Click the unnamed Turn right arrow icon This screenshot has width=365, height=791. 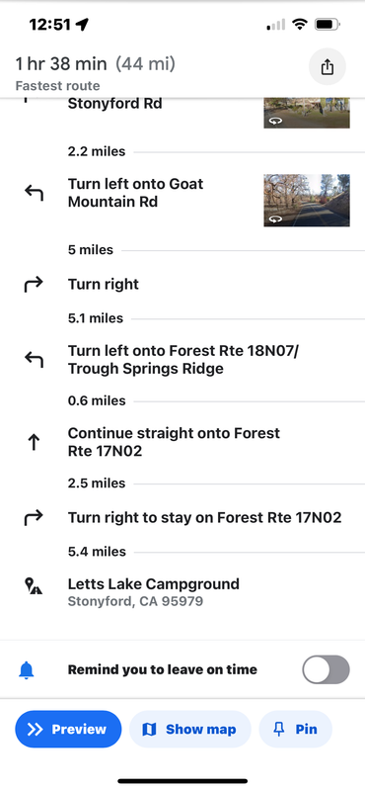click(x=34, y=285)
